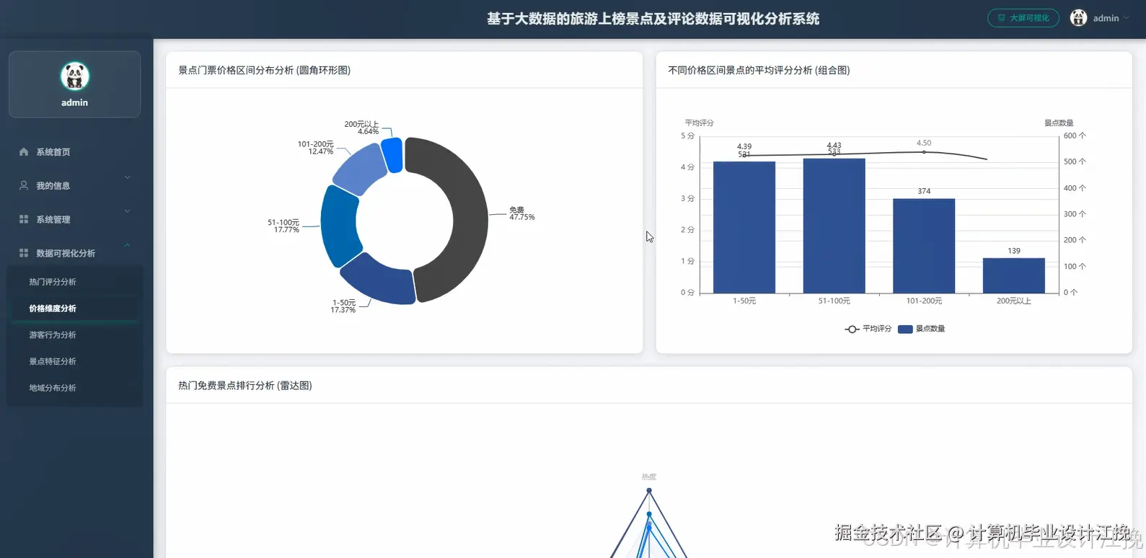The width and height of the screenshot is (1146, 558).
Task: Collapse the 数据可视化分析 menu chevron
Action: pos(128,245)
